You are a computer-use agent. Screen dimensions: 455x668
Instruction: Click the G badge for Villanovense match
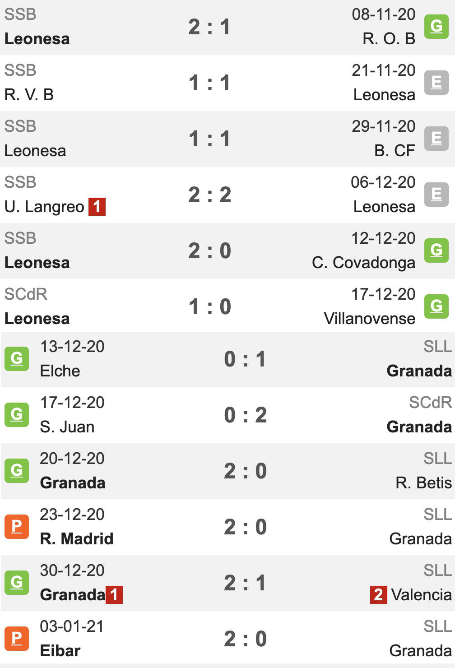[436, 306]
